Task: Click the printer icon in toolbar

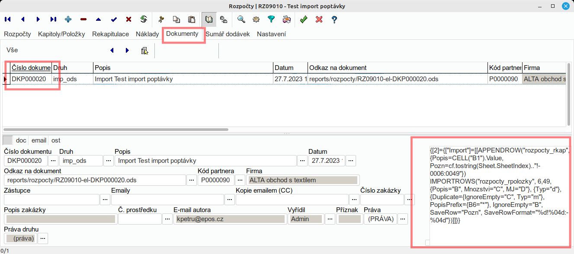Action: tap(286, 19)
